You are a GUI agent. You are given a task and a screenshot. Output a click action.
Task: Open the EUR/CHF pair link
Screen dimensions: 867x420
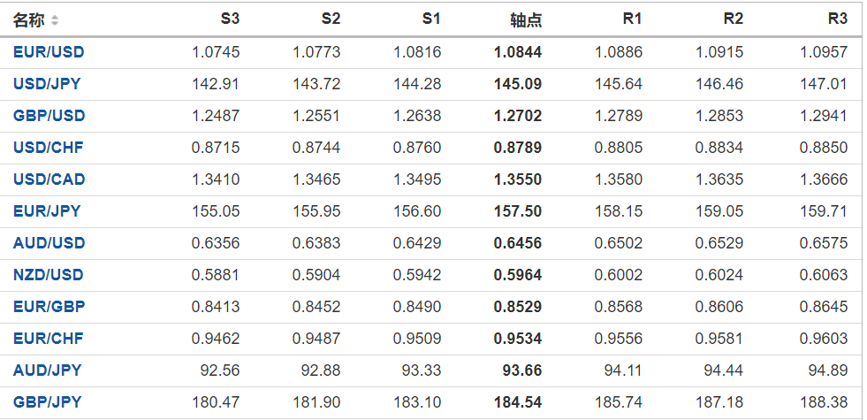(48, 339)
